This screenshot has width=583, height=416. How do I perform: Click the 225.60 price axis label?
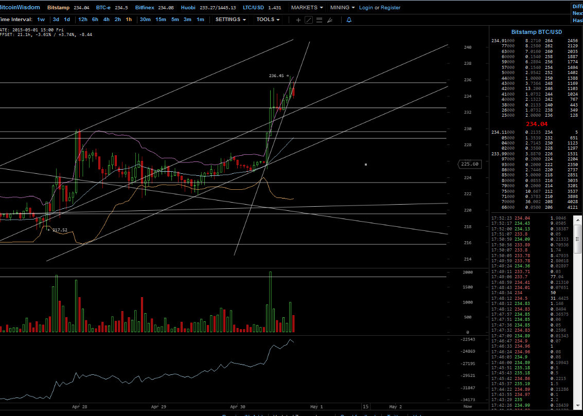tap(470, 164)
